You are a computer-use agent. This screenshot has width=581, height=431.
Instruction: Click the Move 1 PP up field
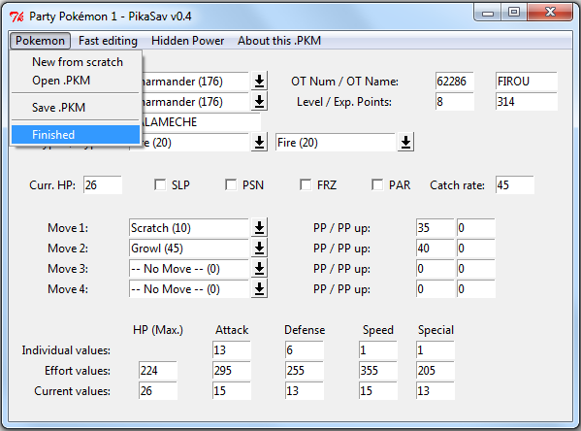click(476, 228)
